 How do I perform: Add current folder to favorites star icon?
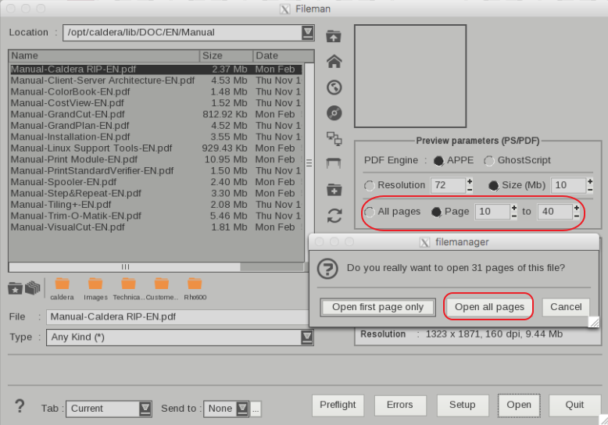[15, 288]
